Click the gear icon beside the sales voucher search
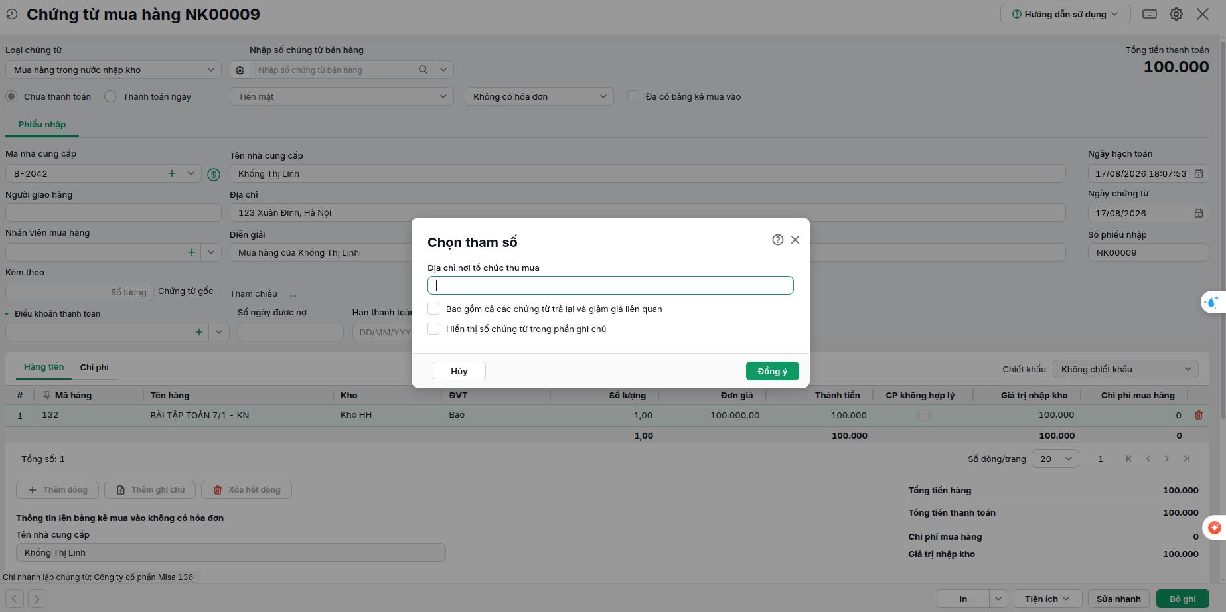This screenshot has width=1226, height=612. (240, 70)
